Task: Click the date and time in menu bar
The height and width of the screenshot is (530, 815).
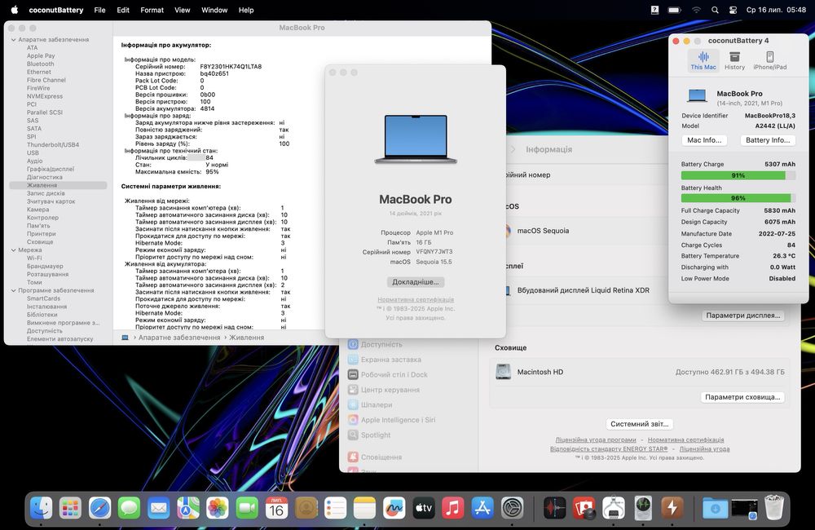Action: pos(776,10)
